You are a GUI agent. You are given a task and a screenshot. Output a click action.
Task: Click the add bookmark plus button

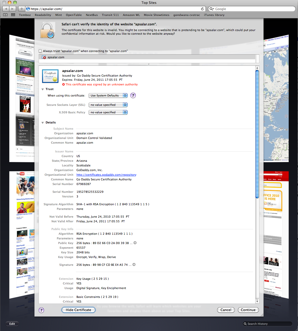coord(22,9)
